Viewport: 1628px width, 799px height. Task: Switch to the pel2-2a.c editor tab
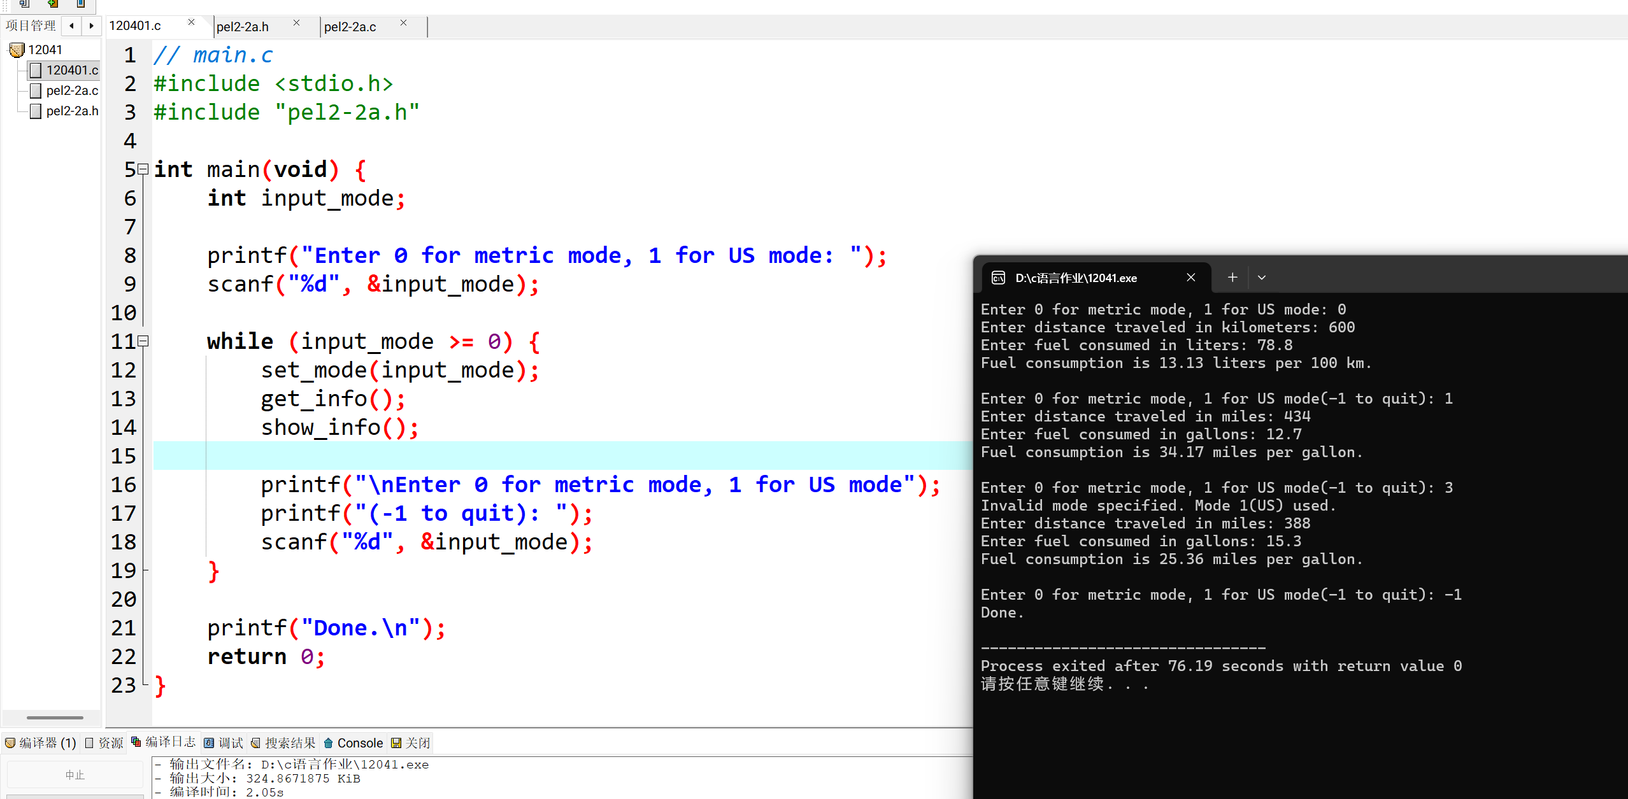click(x=350, y=27)
